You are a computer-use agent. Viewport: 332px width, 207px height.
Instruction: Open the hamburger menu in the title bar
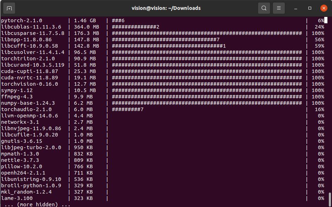click(x=278, y=8)
